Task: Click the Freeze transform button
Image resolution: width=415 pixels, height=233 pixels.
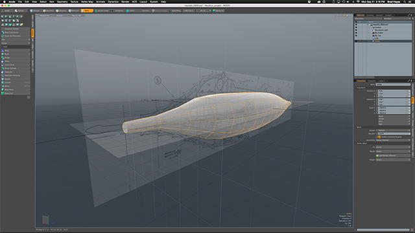Action: pyautogui.click(x=394, y=119)
